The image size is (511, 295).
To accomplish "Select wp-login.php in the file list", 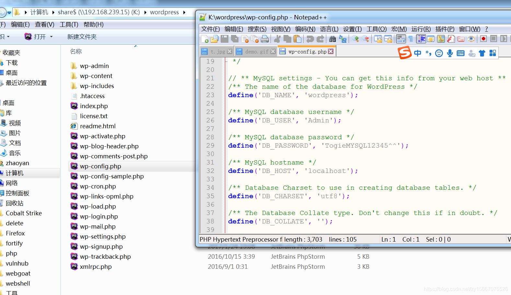I will [x=99, y=217].
